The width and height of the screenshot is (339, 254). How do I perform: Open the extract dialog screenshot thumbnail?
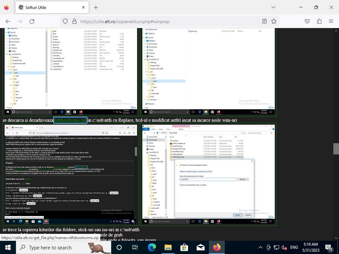point(209,174)
